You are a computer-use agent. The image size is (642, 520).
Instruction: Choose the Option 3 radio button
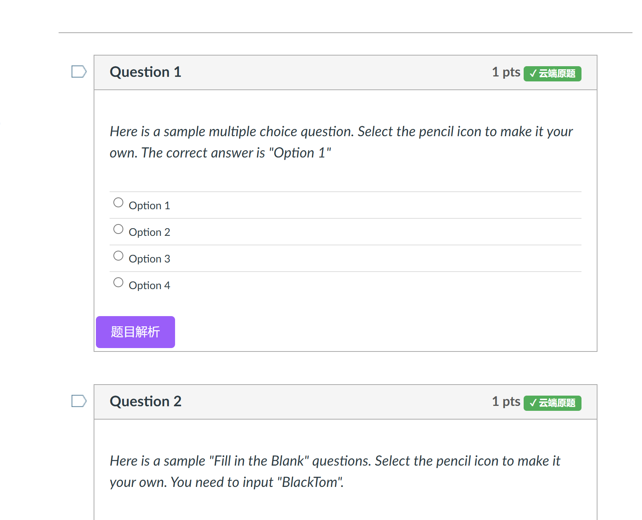(118, 256)
